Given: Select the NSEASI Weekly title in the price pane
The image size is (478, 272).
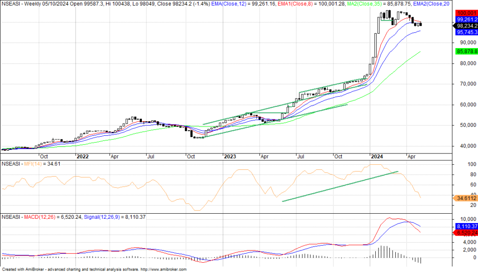Looking at the screenshot, I should click(x=23, y=4).
